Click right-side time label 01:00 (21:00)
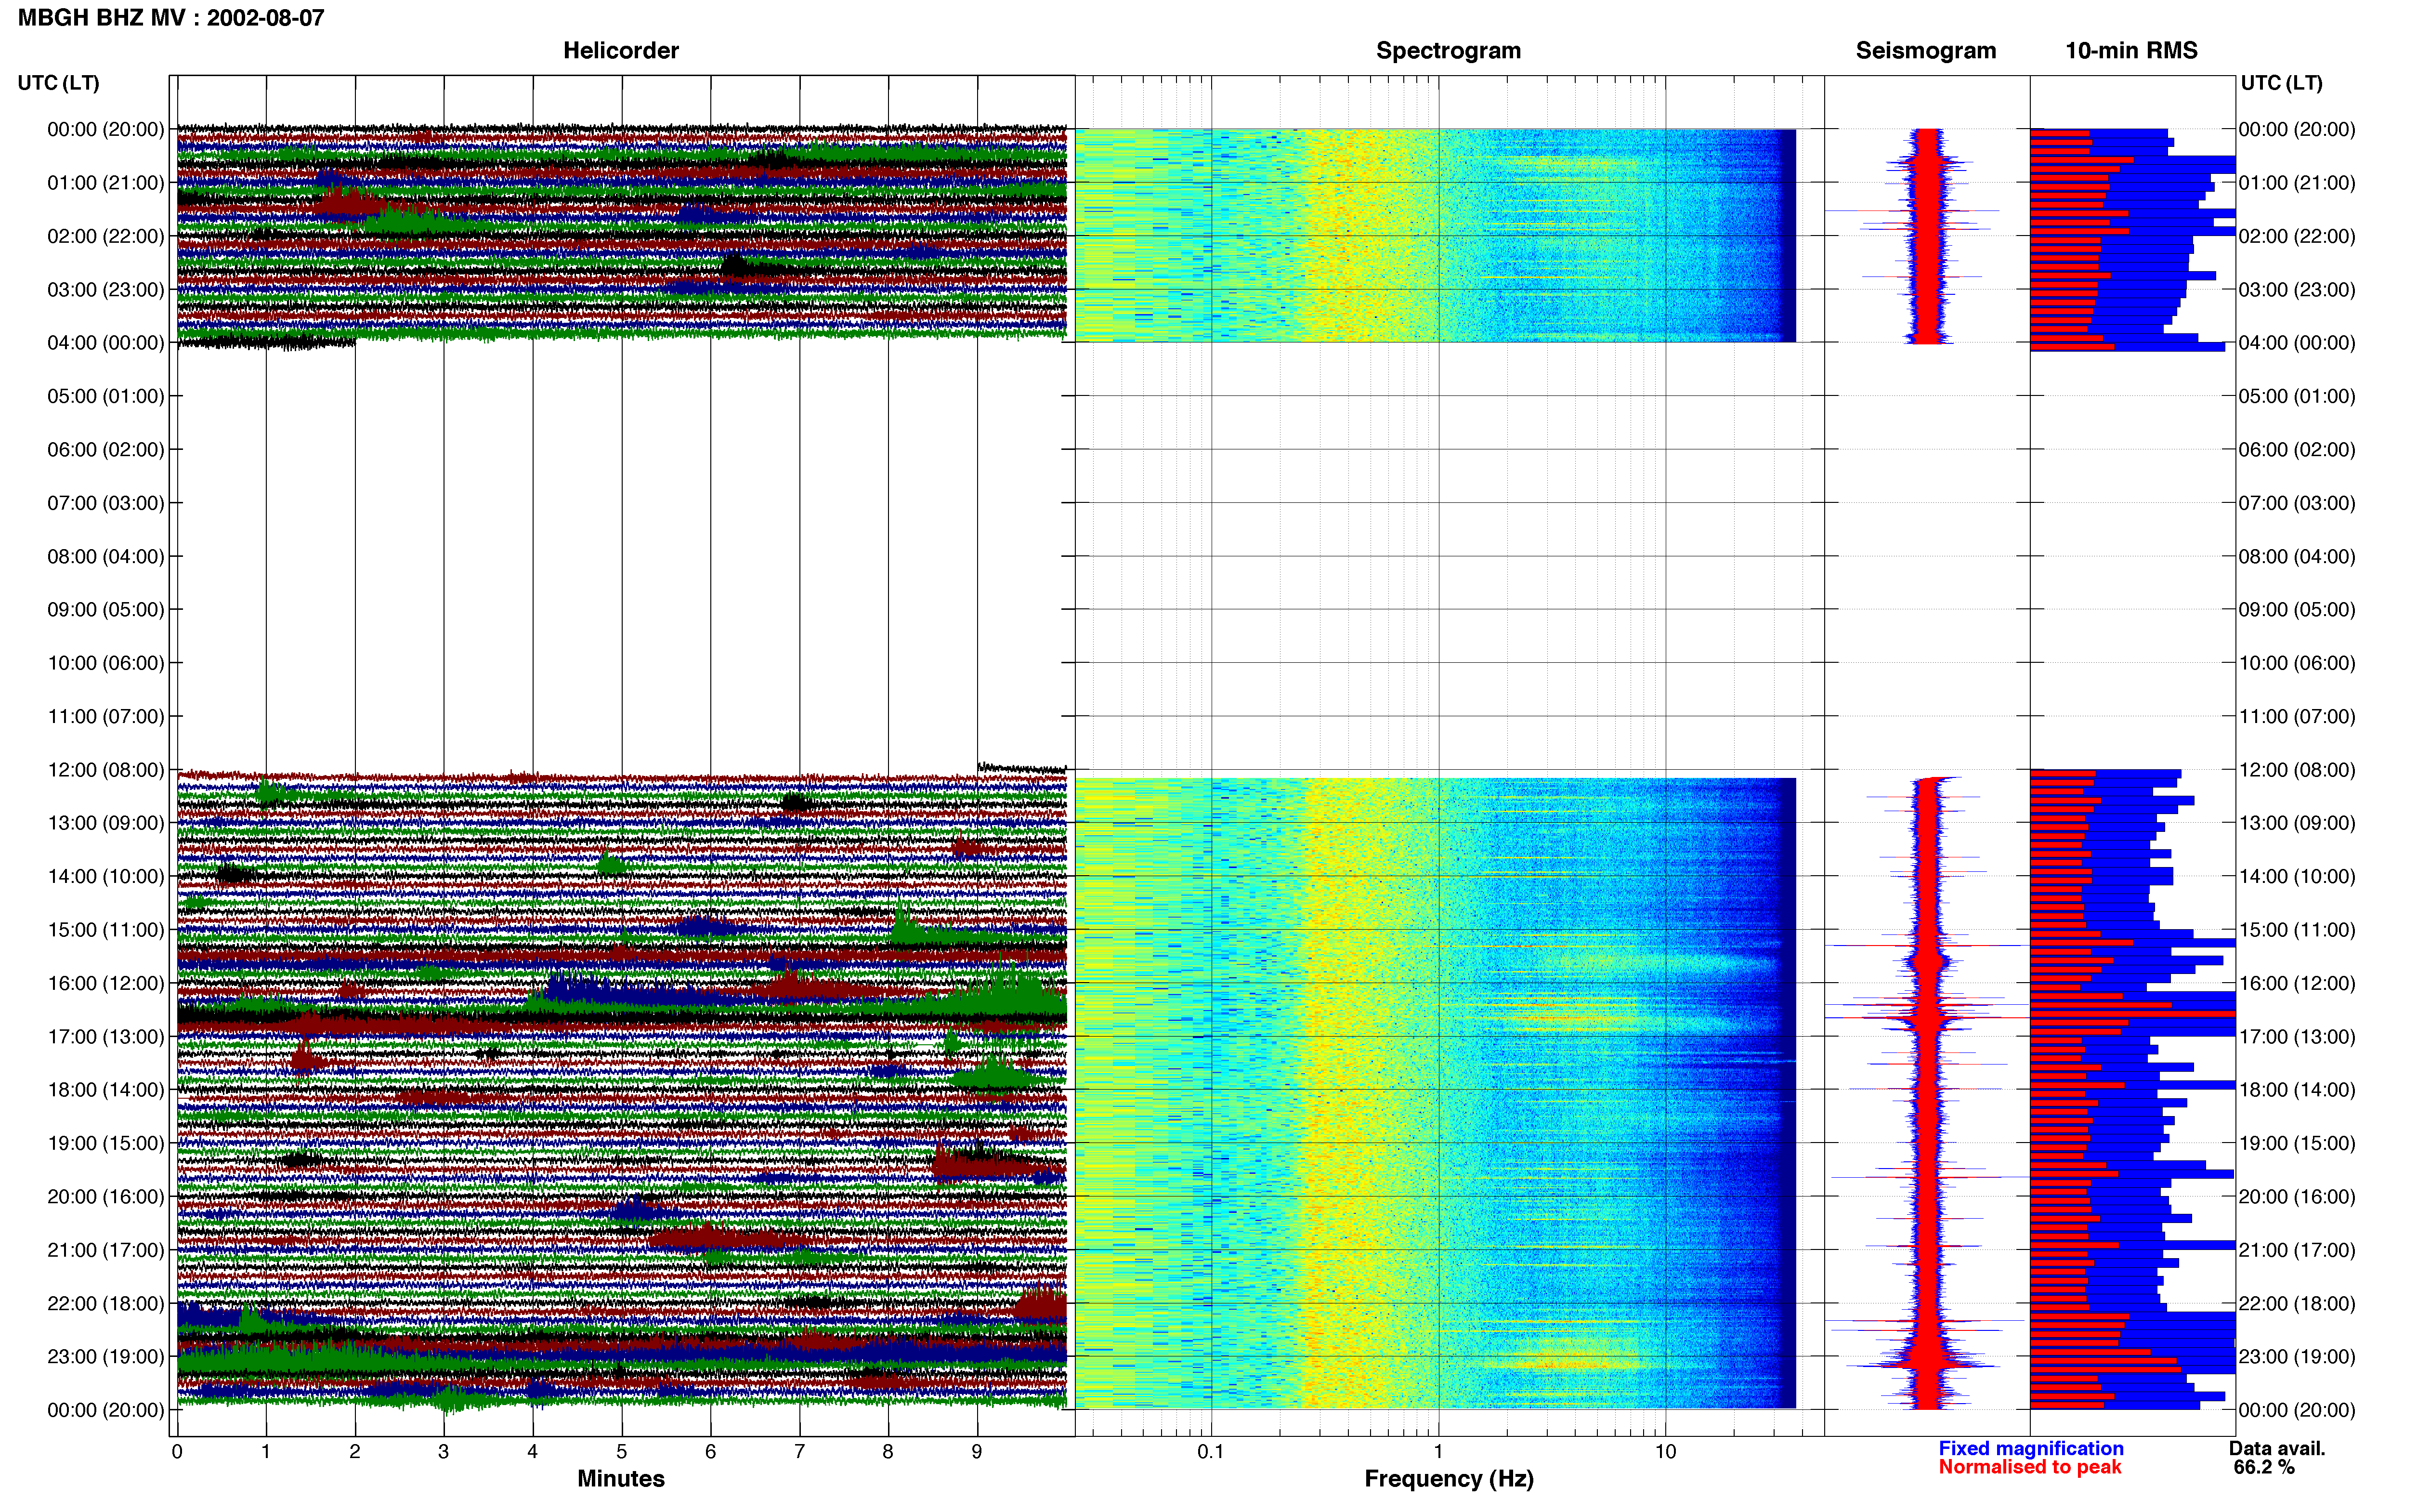Viewport: 2417px width, 1512px height. [2297, 183]
